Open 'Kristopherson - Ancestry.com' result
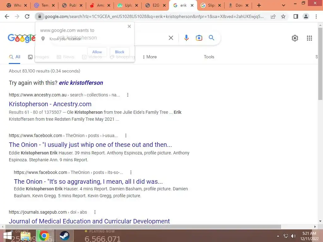The height and width of the screenshot is (242, 323). pos(50,104)
